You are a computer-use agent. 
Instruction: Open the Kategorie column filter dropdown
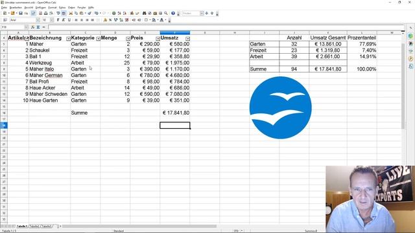point(98,39)
